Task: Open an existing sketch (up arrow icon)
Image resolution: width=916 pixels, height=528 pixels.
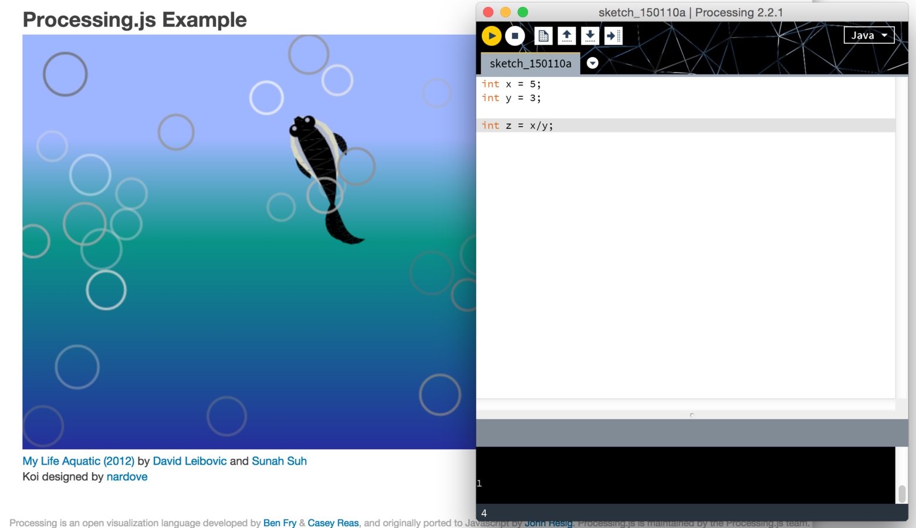Action: click(567, 36)
